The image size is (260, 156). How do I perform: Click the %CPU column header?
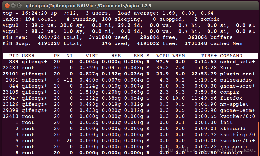pos(162,56)
